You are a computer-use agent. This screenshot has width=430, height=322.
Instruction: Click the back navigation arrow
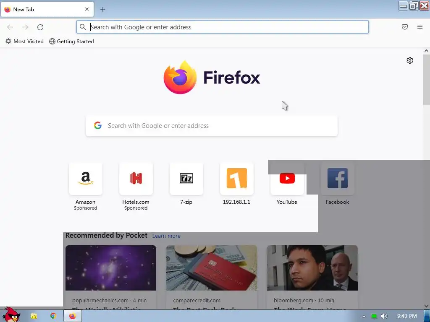pyautogui.click(x=10, y=27)
